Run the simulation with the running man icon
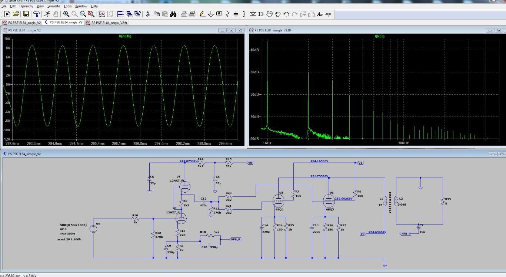 (x=47, y=14)
